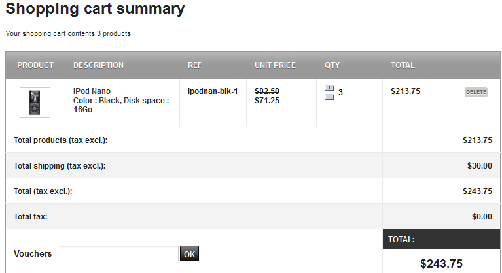
Task: Click the iPod Nano product name
Action: click(92, 91)
